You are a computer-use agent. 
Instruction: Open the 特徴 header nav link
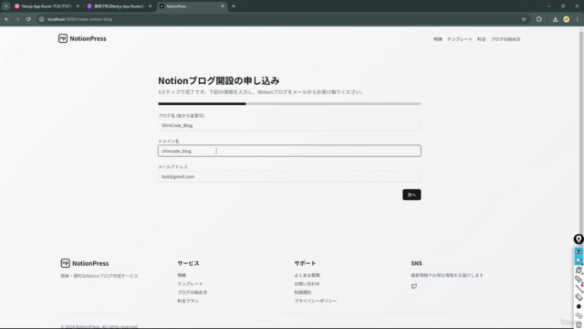[x=438, y=39]
